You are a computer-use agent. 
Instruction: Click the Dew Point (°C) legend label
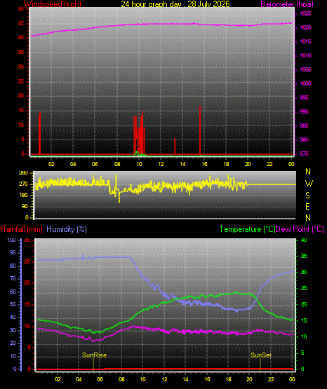300,229
